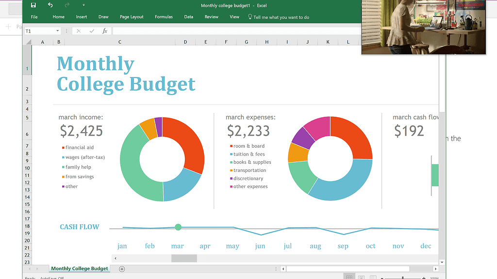Select column C header
Image resolution: width=497 pixels, height=279 pixels.
120,42
